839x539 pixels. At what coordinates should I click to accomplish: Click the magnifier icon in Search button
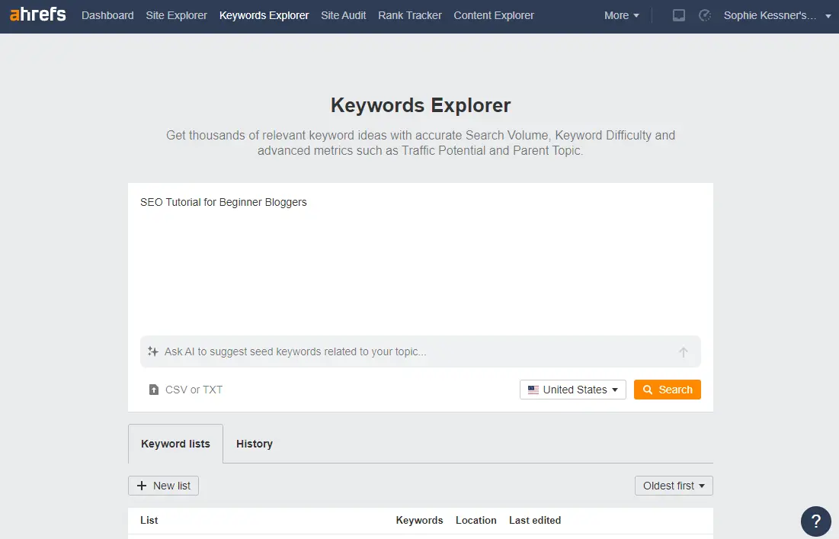(648, 390)
